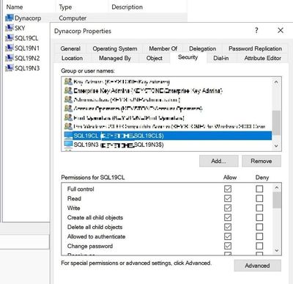Allow Full control for SQL19CL
The image size is (293, 284).
(228, 189)
